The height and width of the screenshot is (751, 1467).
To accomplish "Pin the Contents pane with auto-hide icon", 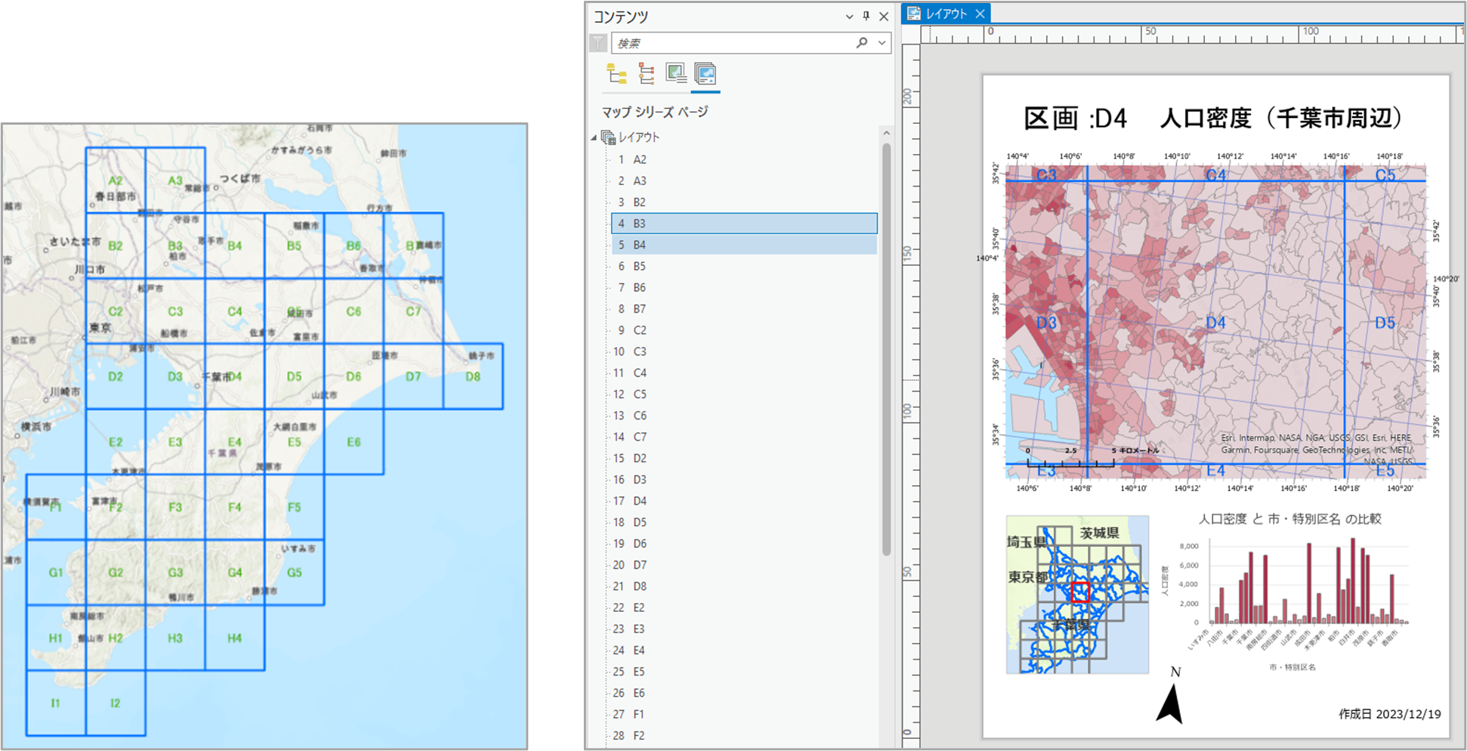I will tap(866, 16).
